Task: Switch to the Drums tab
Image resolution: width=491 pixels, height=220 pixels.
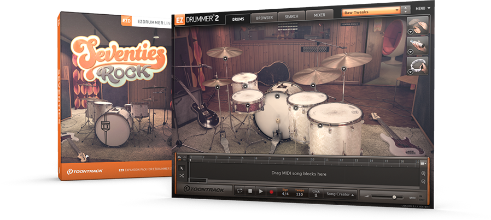Action: pos(238,19)
